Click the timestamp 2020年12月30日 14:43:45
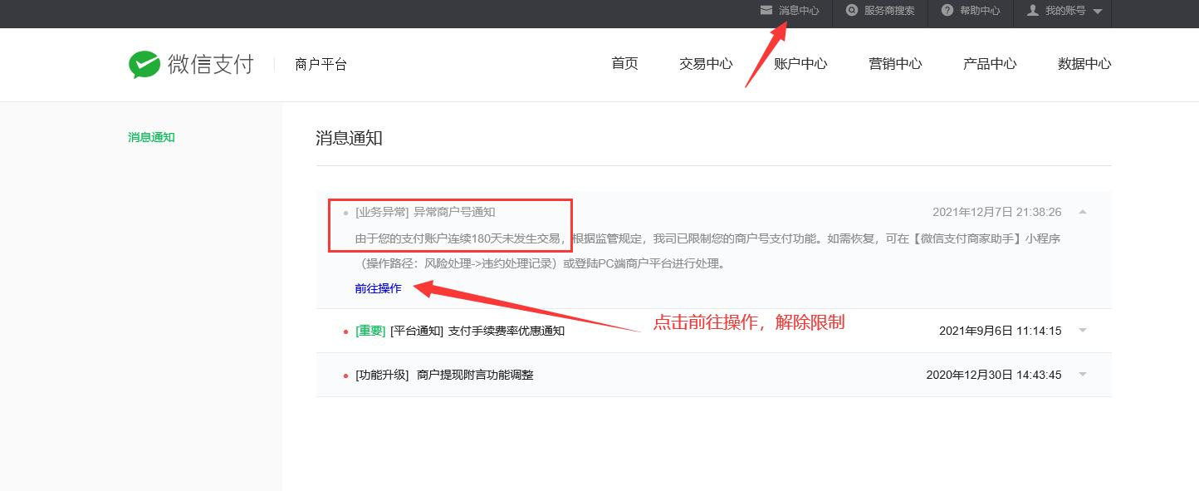1199x491 pixels. pyautogui.click(x=994, y=375)
